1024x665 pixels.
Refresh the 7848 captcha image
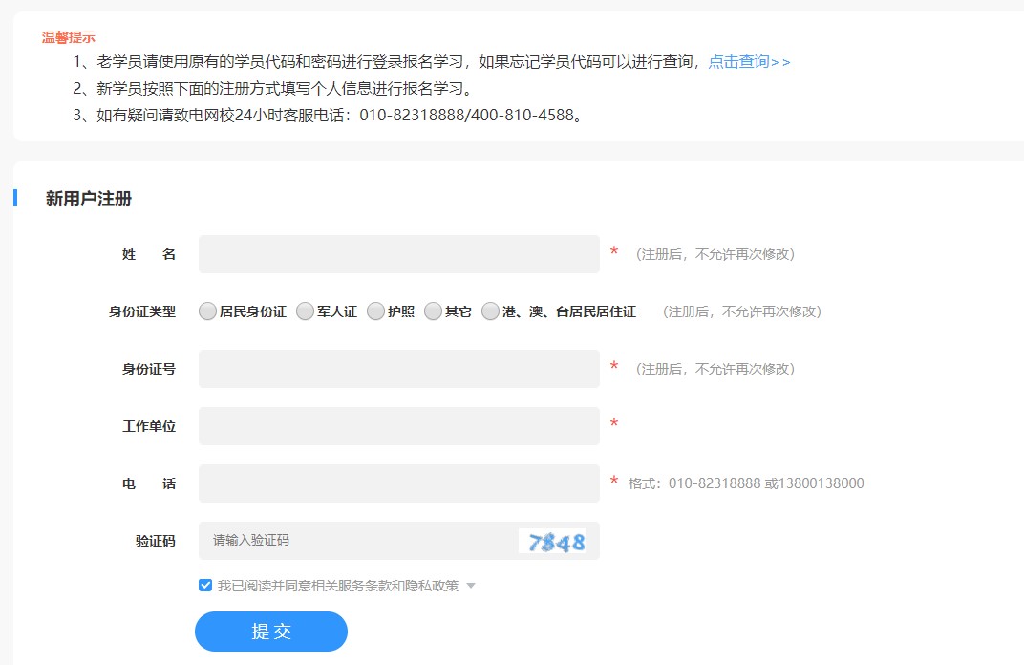(x=552, y=541)
